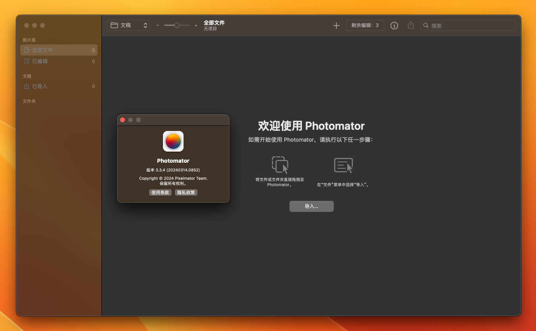Click the 导入... button

pos(312,206)
